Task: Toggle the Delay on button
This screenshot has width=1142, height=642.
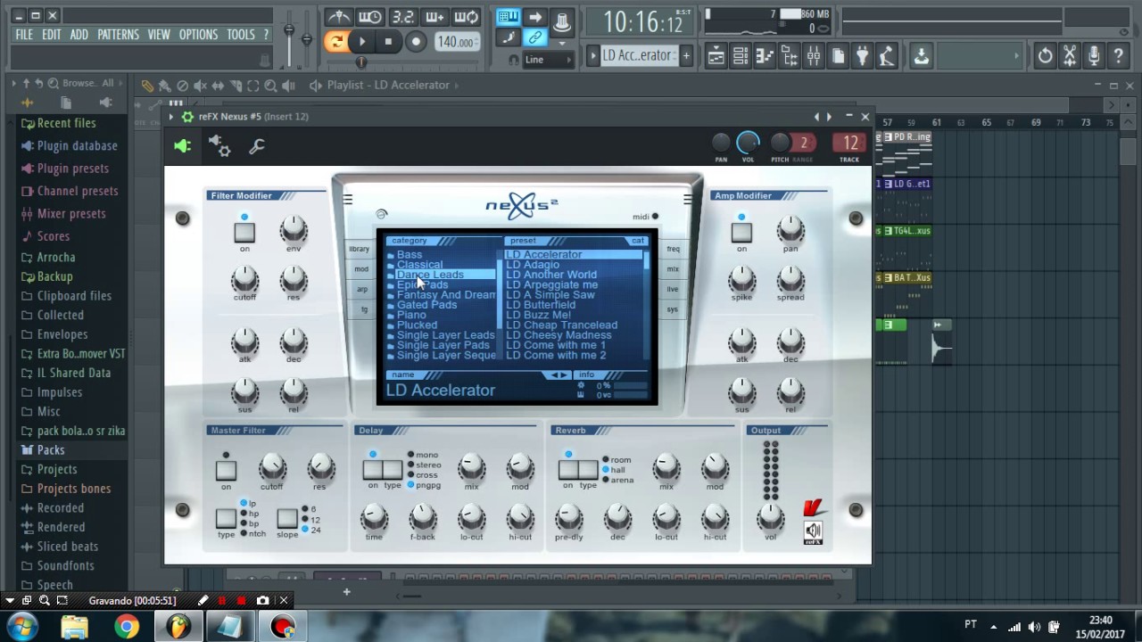Action: pyautogui.click(x=373, y=470)
